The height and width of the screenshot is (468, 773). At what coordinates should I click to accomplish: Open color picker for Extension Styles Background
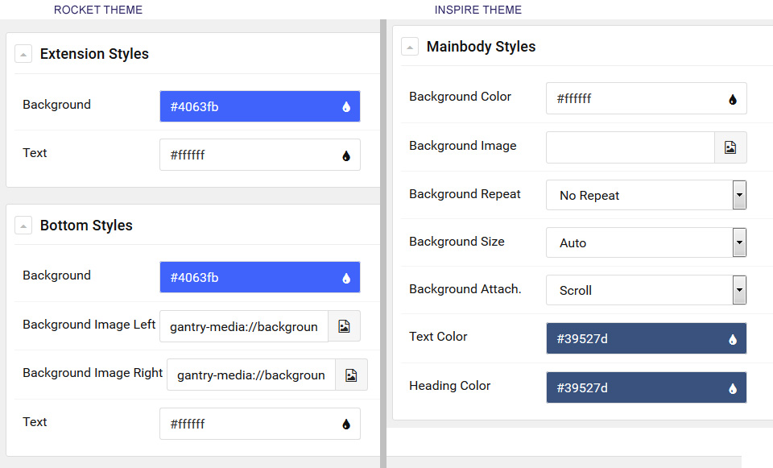[346, 106]
